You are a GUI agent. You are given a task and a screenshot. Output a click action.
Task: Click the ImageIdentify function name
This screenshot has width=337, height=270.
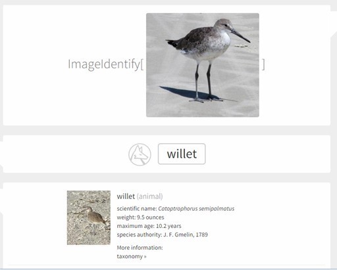pyautogui.click(x=104, y=64)
